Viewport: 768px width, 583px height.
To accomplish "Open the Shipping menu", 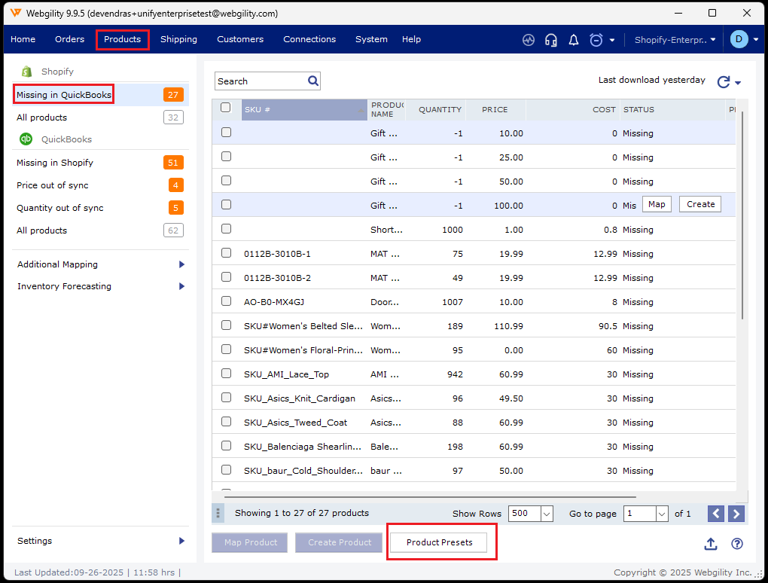I will point(178,39).
